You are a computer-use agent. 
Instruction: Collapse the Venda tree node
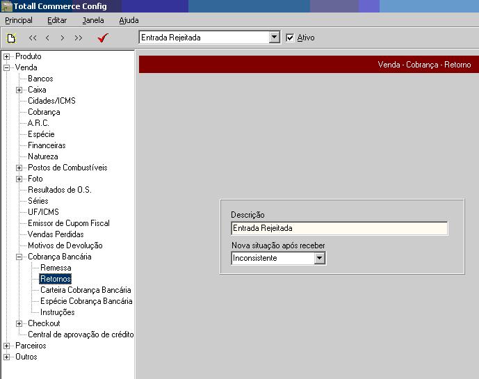(7, 67)
